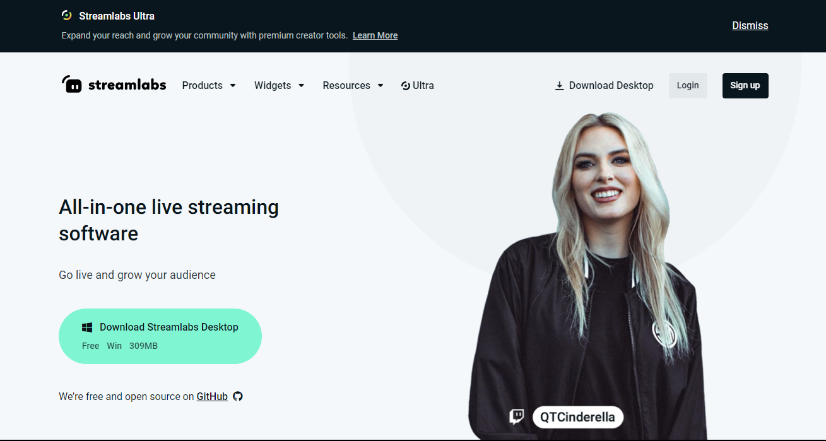Expand the Widgets dropdown arrow

pos(301,86)
